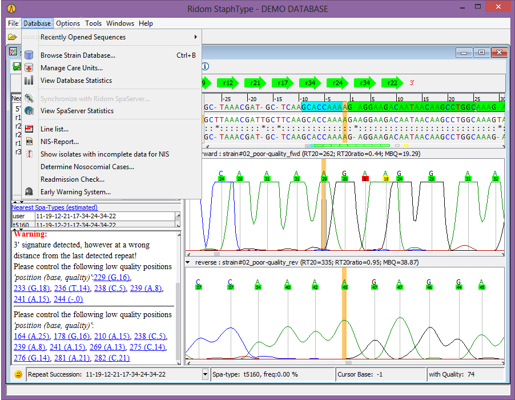This screenshot has width=515, height=400.
Task: Open Nearest Spa-Types (estimated) link
Action: (54, 207)
